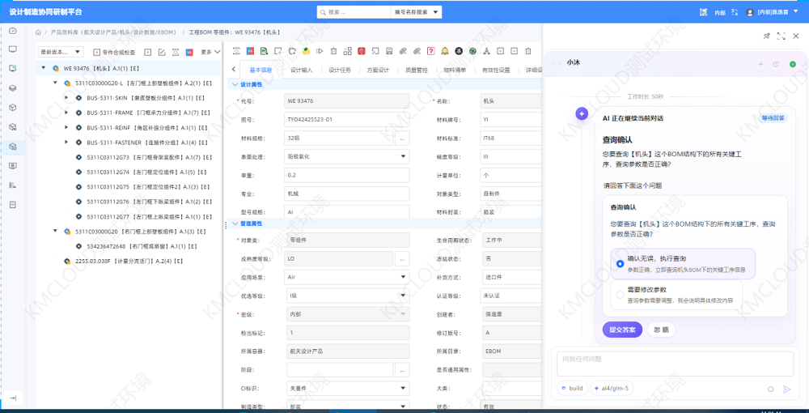
Task: Click the dark round toolbar icon
Action: pos(459,51)
